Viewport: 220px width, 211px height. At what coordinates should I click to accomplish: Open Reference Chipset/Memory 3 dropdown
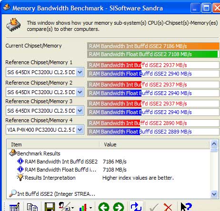pos(80,111)
